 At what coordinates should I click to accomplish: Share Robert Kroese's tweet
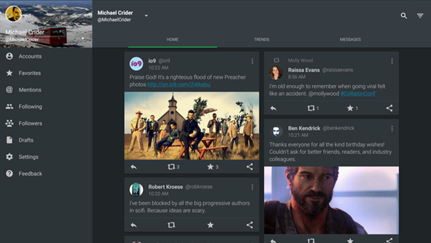coord(249,225)
